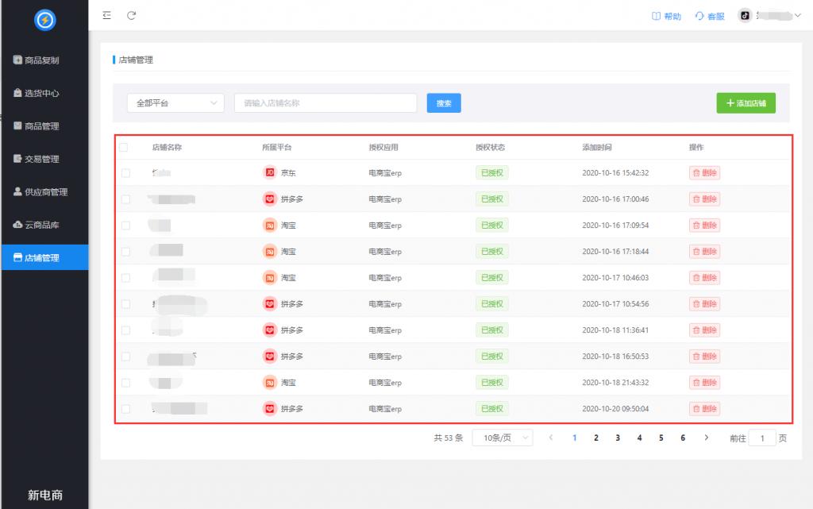Image resolution: width=813 pixels, height=509 pixels.
Task: Delete the store added 2020-10-17 10:46:03
Action: point(705,278)
